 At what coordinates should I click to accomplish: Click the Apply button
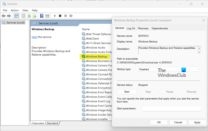click(197, 122)
